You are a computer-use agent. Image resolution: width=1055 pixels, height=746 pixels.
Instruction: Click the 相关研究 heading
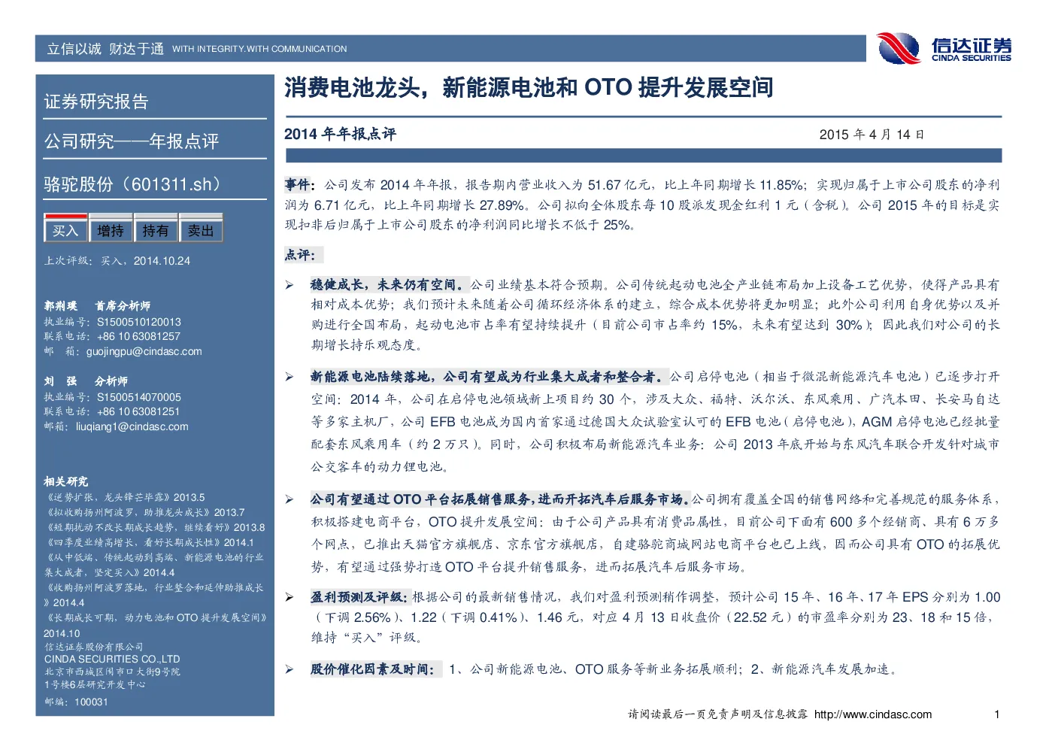[x=66, y=481]
